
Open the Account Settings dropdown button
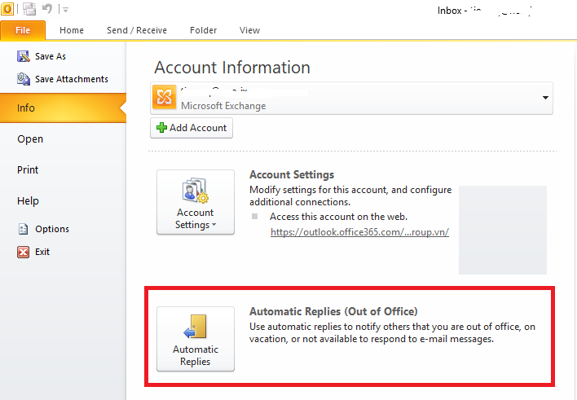click(x=196, y=202)
